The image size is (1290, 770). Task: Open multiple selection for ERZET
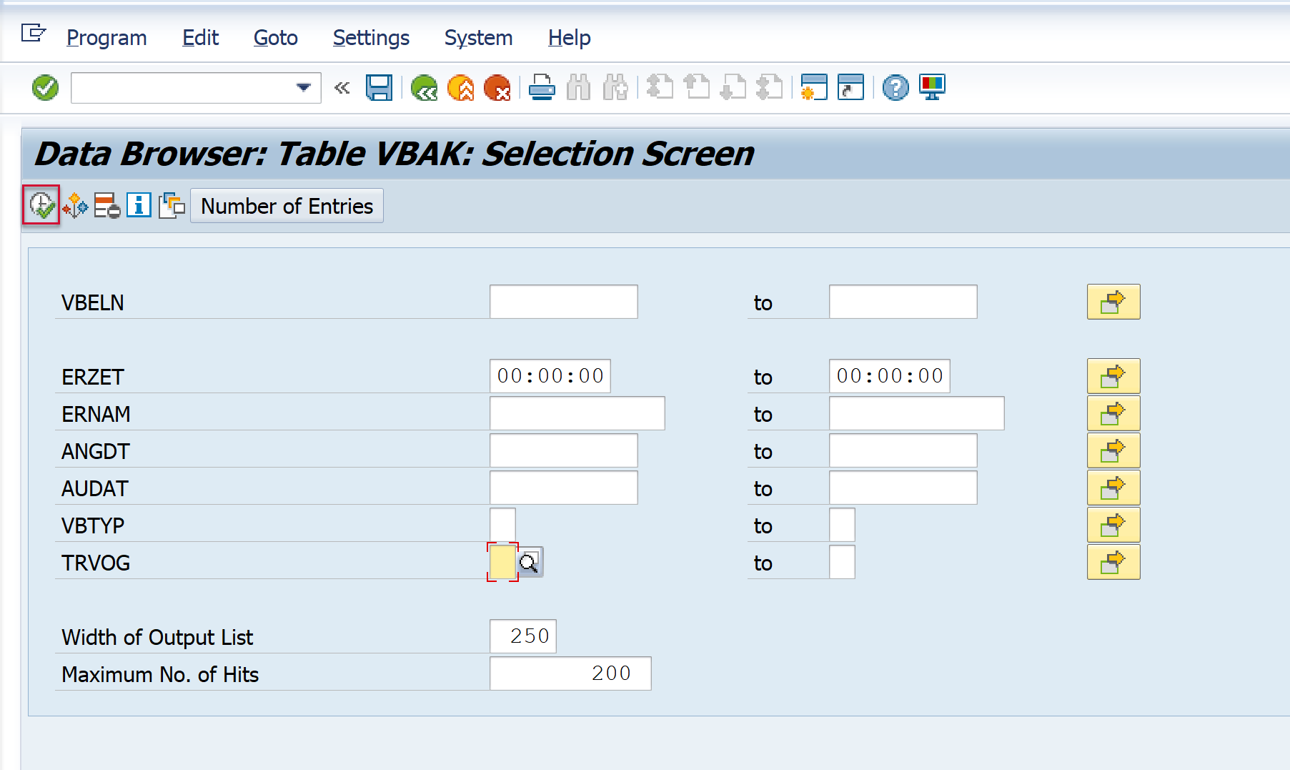1113,376
